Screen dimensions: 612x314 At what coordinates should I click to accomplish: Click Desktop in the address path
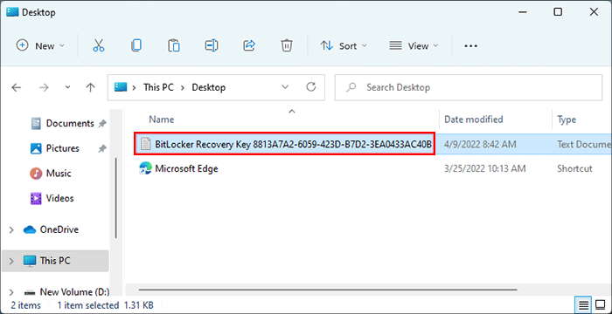tap(208, 87)
